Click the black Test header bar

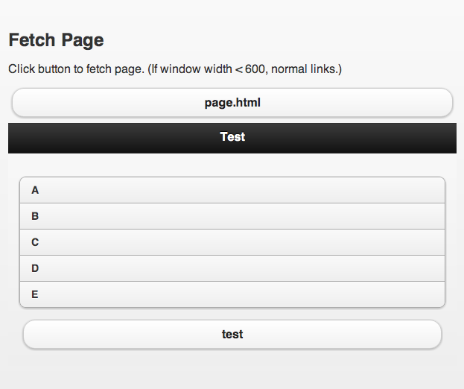pos(232,139)
